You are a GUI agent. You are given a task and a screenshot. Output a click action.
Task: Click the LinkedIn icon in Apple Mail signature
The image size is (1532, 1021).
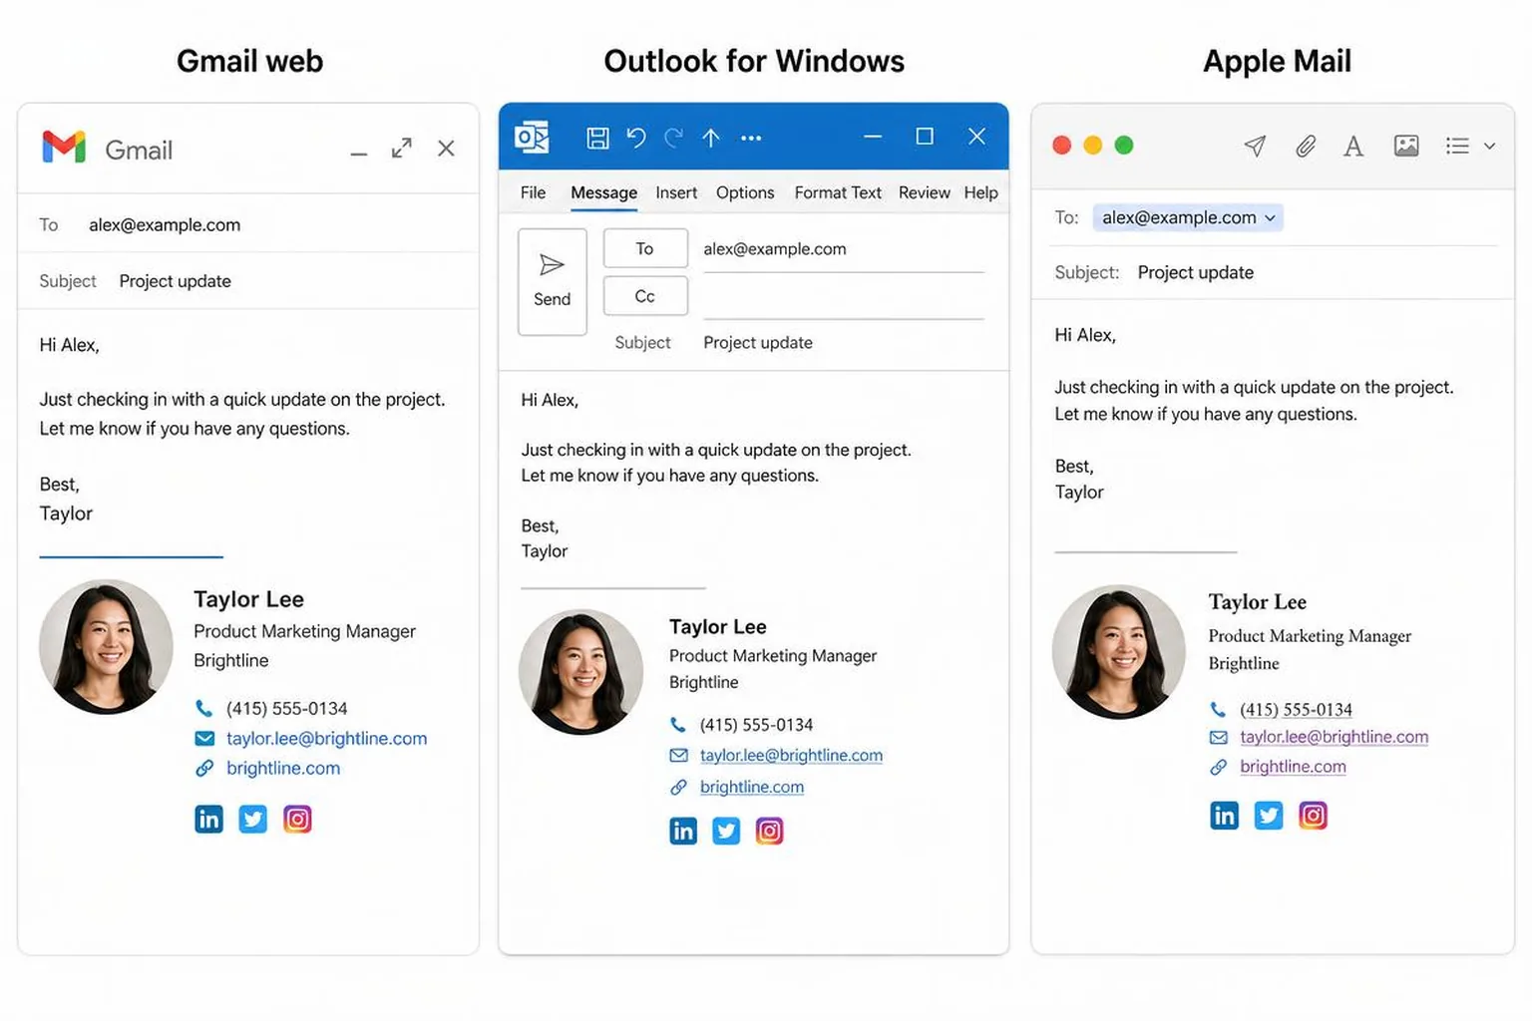coord(1224,816)
